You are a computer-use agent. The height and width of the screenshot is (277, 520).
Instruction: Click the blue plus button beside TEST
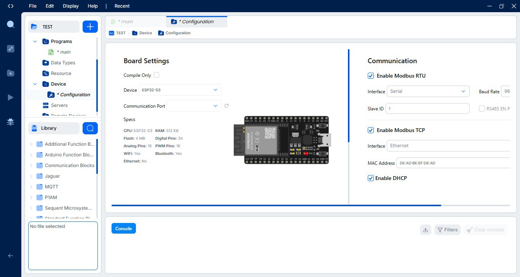pos(90,27)
